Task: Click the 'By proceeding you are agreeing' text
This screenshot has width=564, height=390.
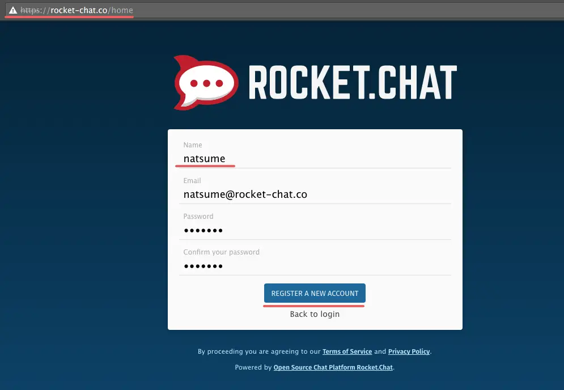Action: [x=259, y=351]
